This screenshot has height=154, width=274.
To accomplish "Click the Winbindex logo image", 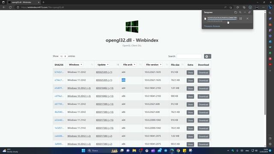I will pyautogui.click(x=132, y=27).
